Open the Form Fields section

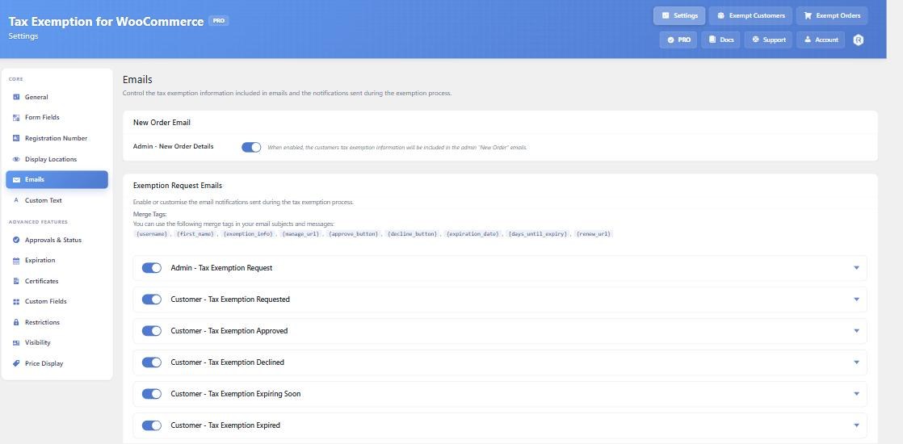[57, 118]
